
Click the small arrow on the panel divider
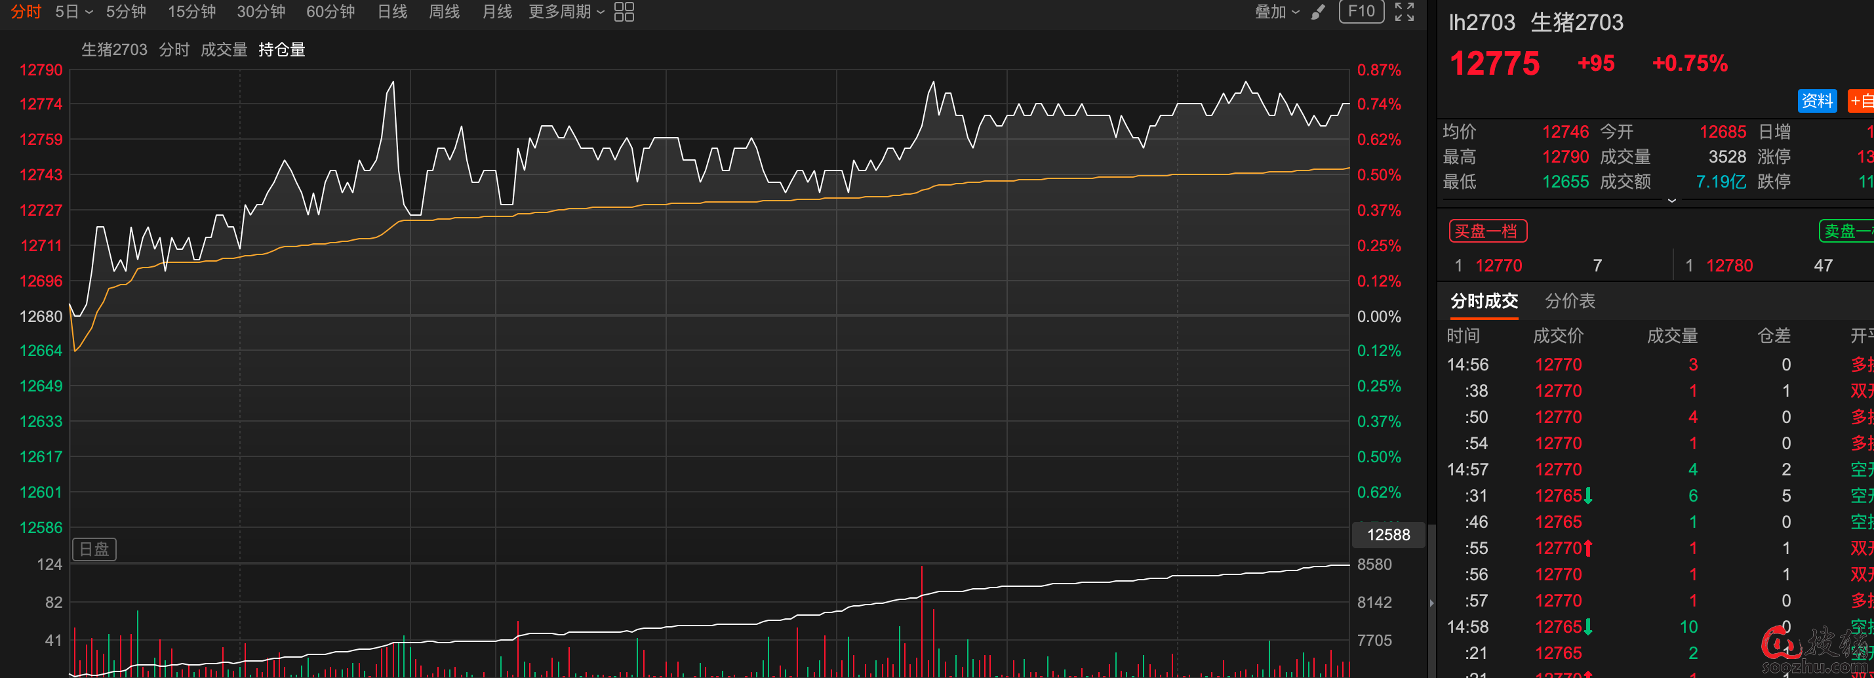coord(1431,603)
